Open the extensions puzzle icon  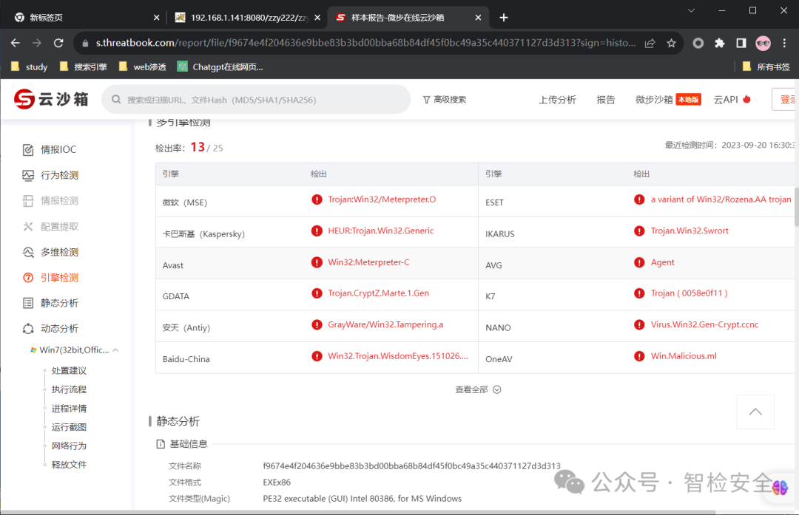coord(720,44)
